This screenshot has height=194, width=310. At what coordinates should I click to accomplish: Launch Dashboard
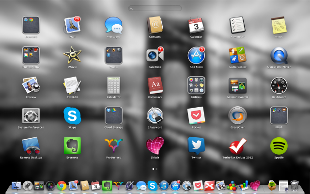pos(279,85)
